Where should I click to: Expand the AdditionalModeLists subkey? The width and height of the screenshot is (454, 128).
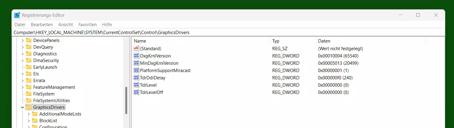pos(29,114)
